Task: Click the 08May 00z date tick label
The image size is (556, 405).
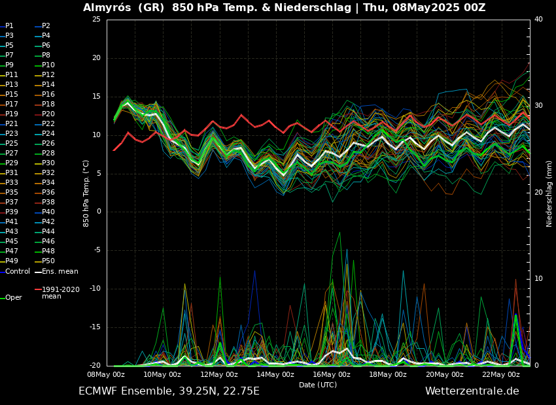Action: (x=106, y=375)
